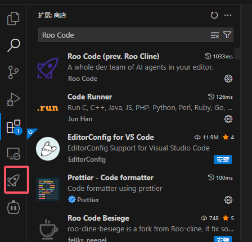
Task: Clear the extension search results
Action: pyautogui.click(x=215, y=35)
